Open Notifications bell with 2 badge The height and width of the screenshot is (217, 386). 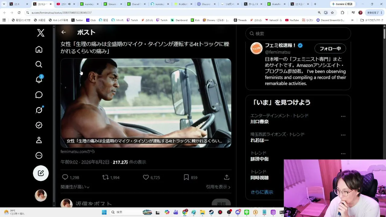pos(39,79)
